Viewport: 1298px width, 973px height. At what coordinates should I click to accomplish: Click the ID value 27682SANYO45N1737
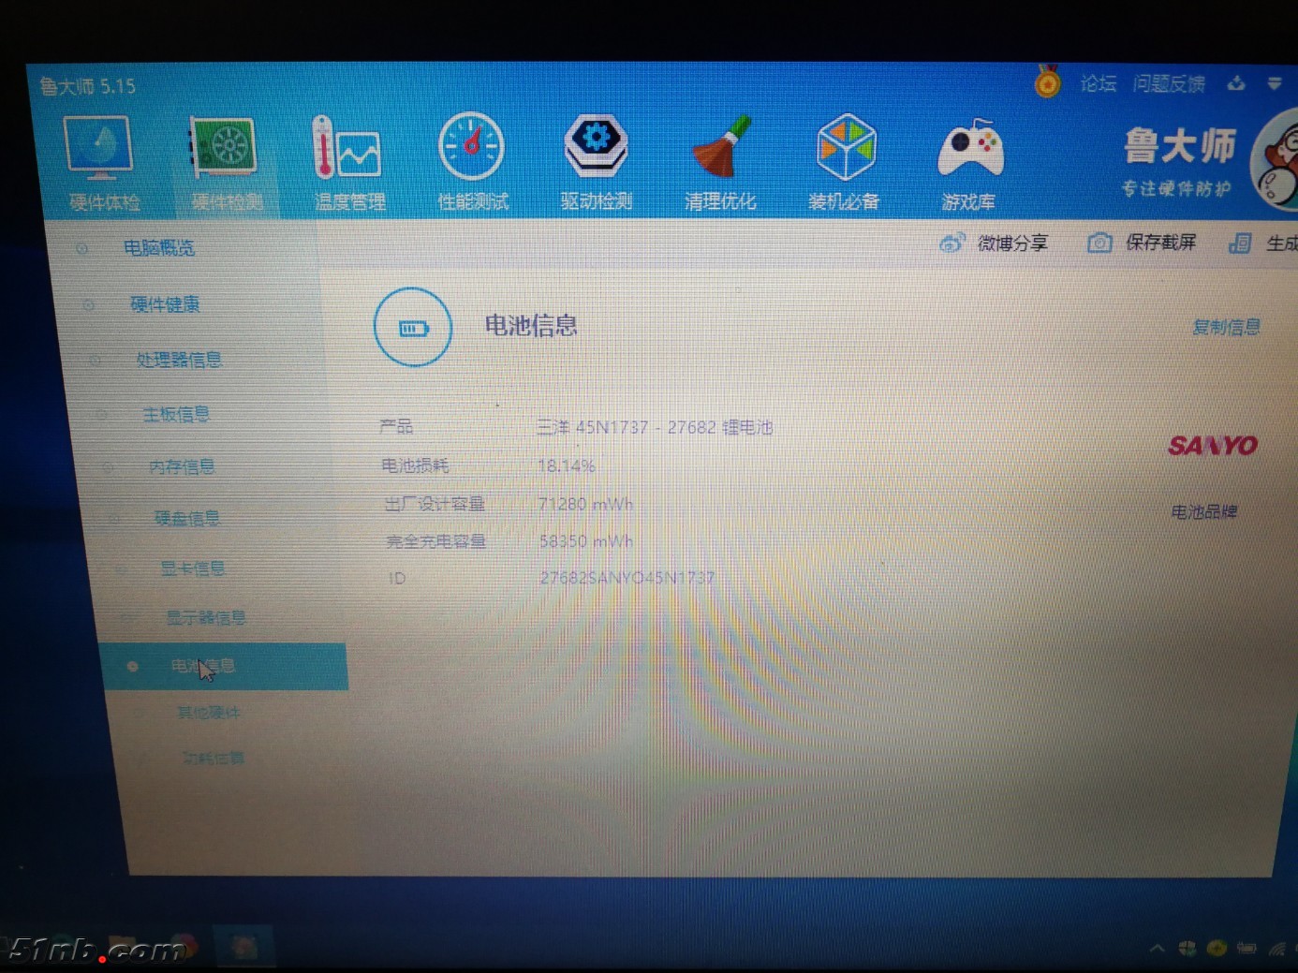point(627,578)
